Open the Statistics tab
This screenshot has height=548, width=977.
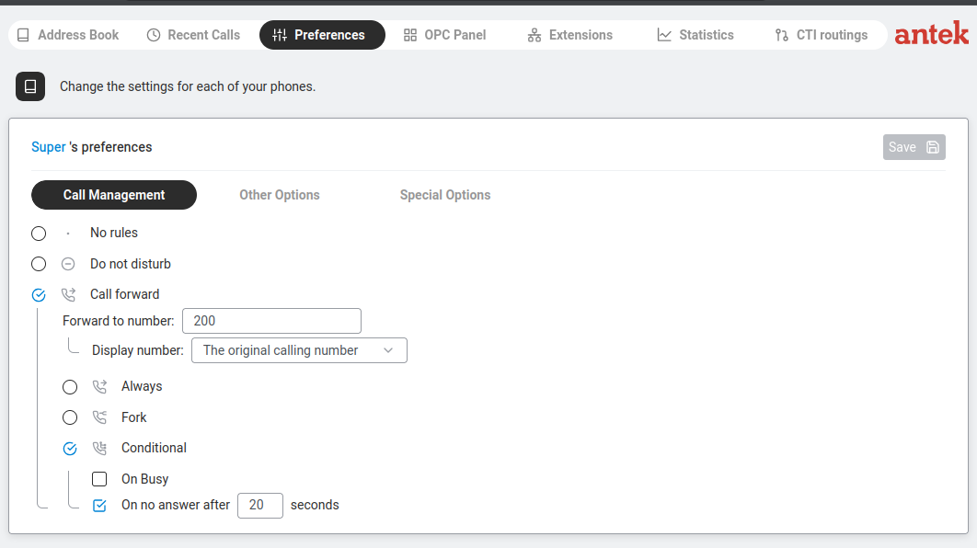(695, 35)
